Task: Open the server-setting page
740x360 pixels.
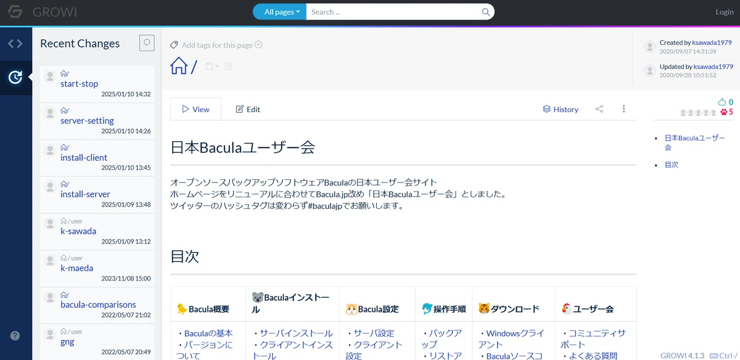Action: [x=87, y=121]
